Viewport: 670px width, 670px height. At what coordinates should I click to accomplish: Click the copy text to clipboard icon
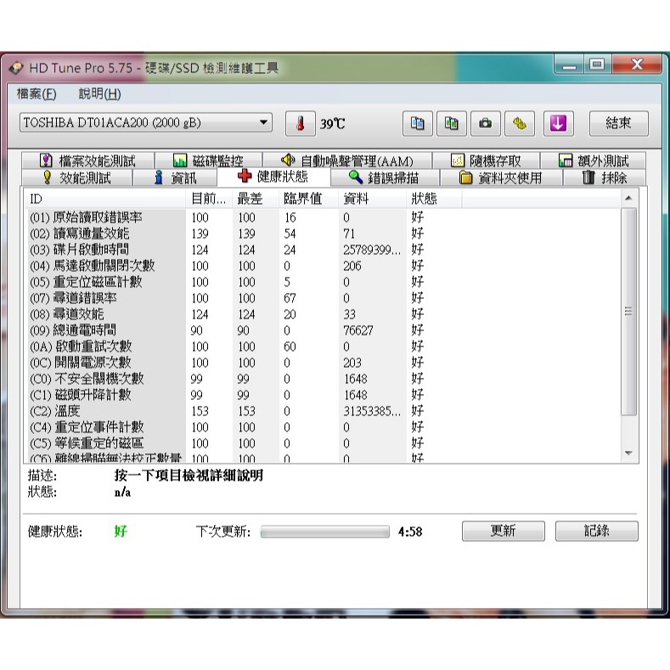(418, 123)
